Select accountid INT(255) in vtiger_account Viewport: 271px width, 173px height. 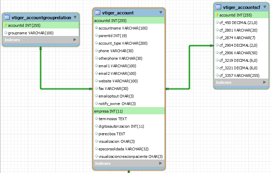[129, 21]
